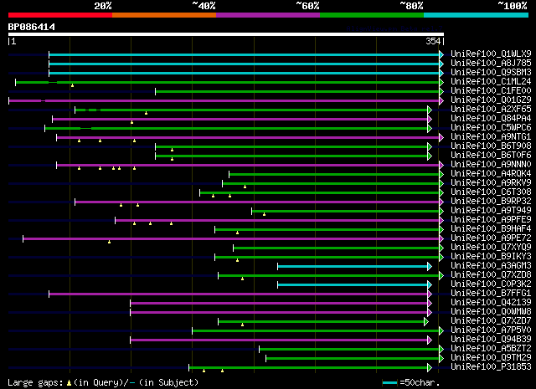
Task: Click the UniRef100_B6T0F6 text
Action: tap(491, 156)
